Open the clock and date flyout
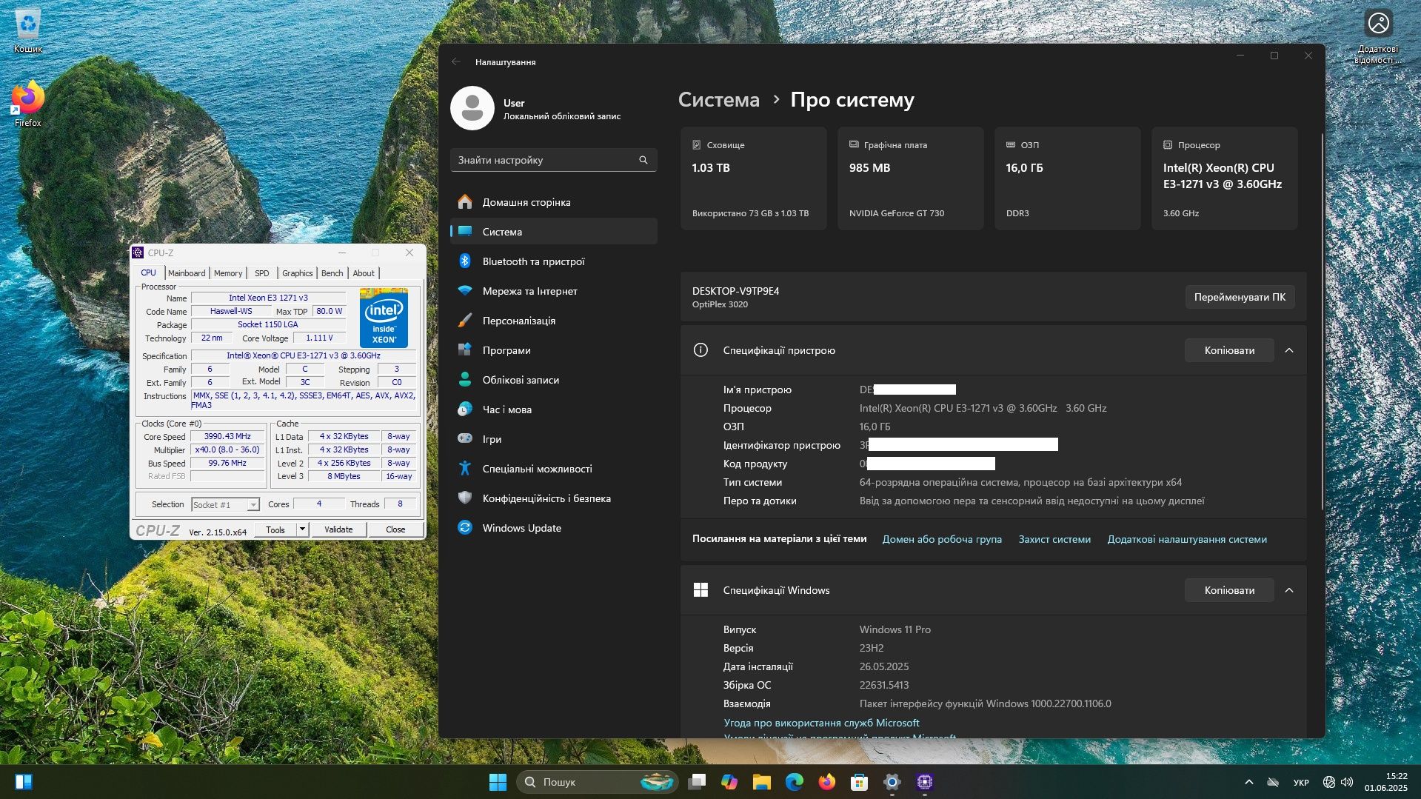This screenshot has width=1421, height=799. click(x=1385, y=782)
